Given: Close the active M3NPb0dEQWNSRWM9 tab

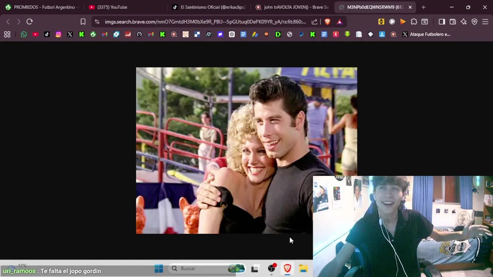Looking at the screenshot, I should (x=410, y=7).
